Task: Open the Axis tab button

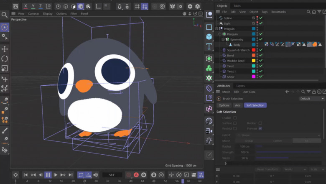Action: point(238,105)
